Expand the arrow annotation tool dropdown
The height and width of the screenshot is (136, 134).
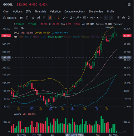101,18
